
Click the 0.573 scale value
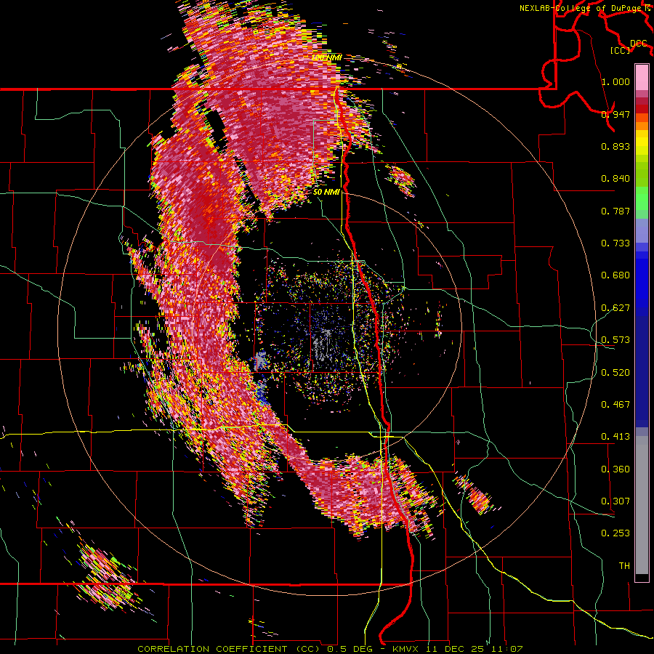pyautogui.click(x=615, y=340)
